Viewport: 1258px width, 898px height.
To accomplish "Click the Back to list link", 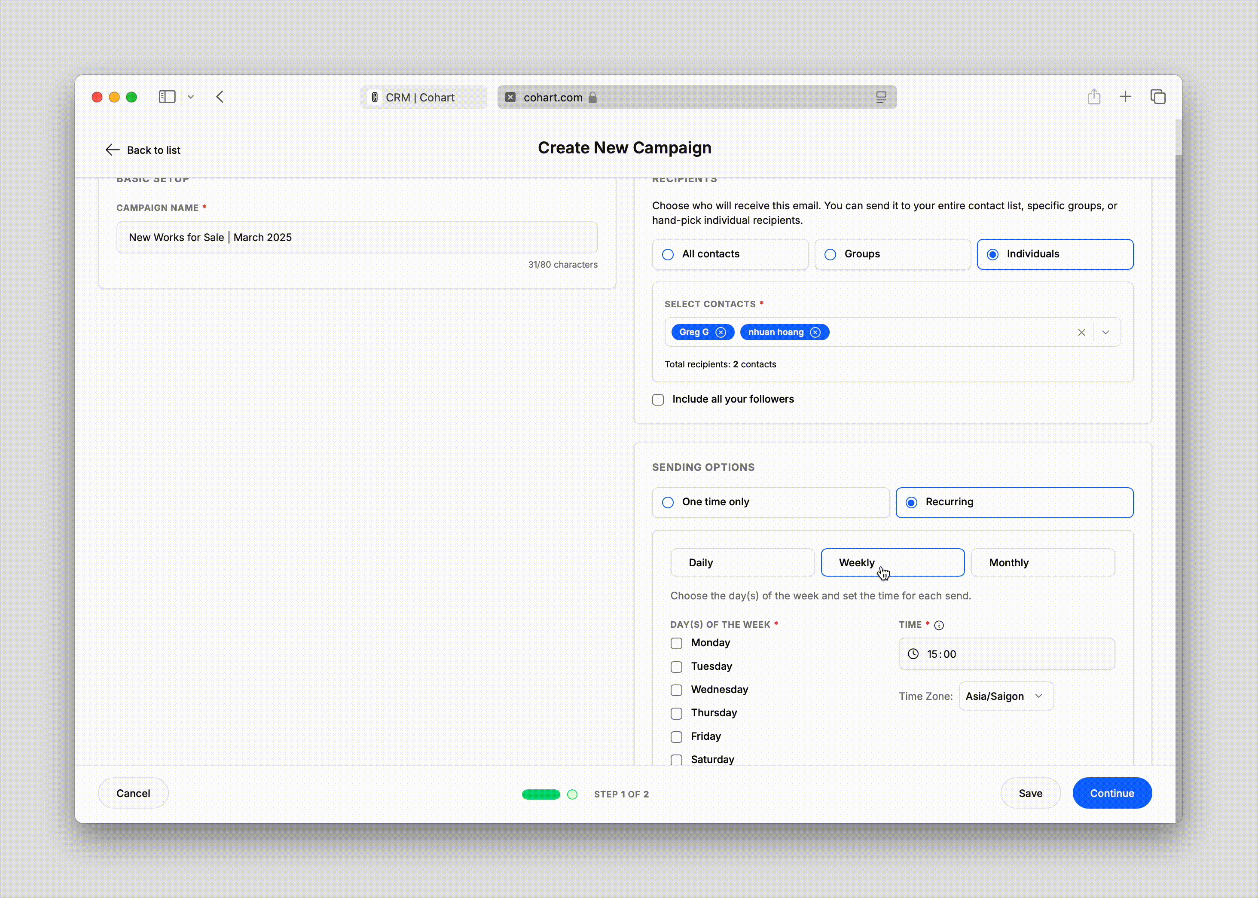I will click(x=143, y=150).
